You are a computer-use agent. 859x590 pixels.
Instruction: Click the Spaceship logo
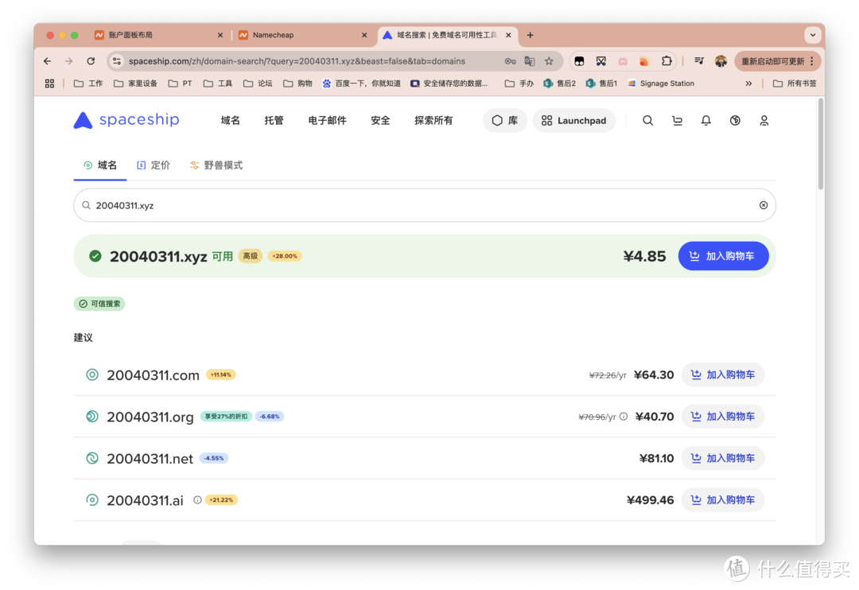tap(126, 120)
